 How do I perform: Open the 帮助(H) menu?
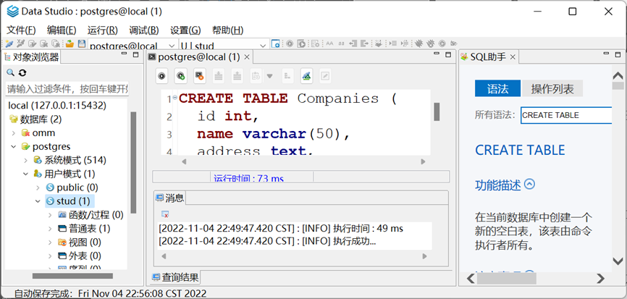[227, 30]
